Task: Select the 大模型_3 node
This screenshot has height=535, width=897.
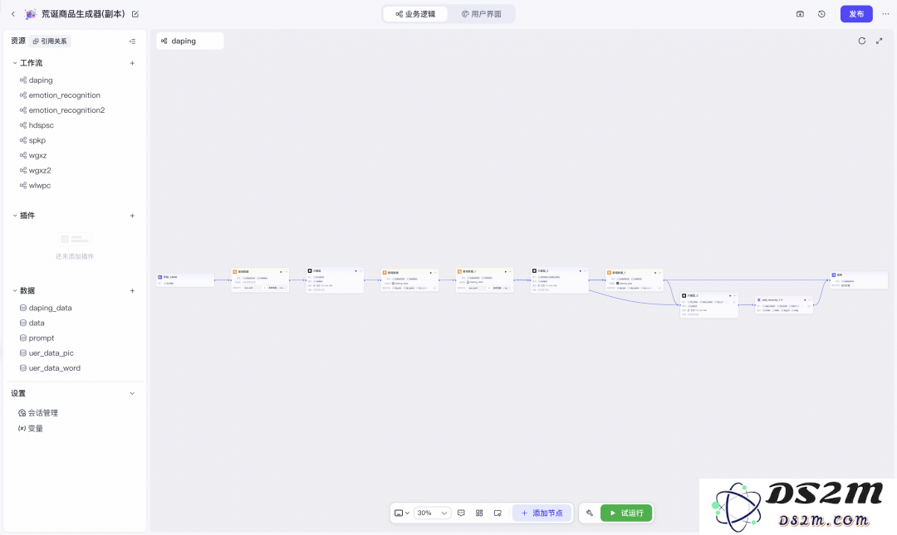Action: point(708,305)
